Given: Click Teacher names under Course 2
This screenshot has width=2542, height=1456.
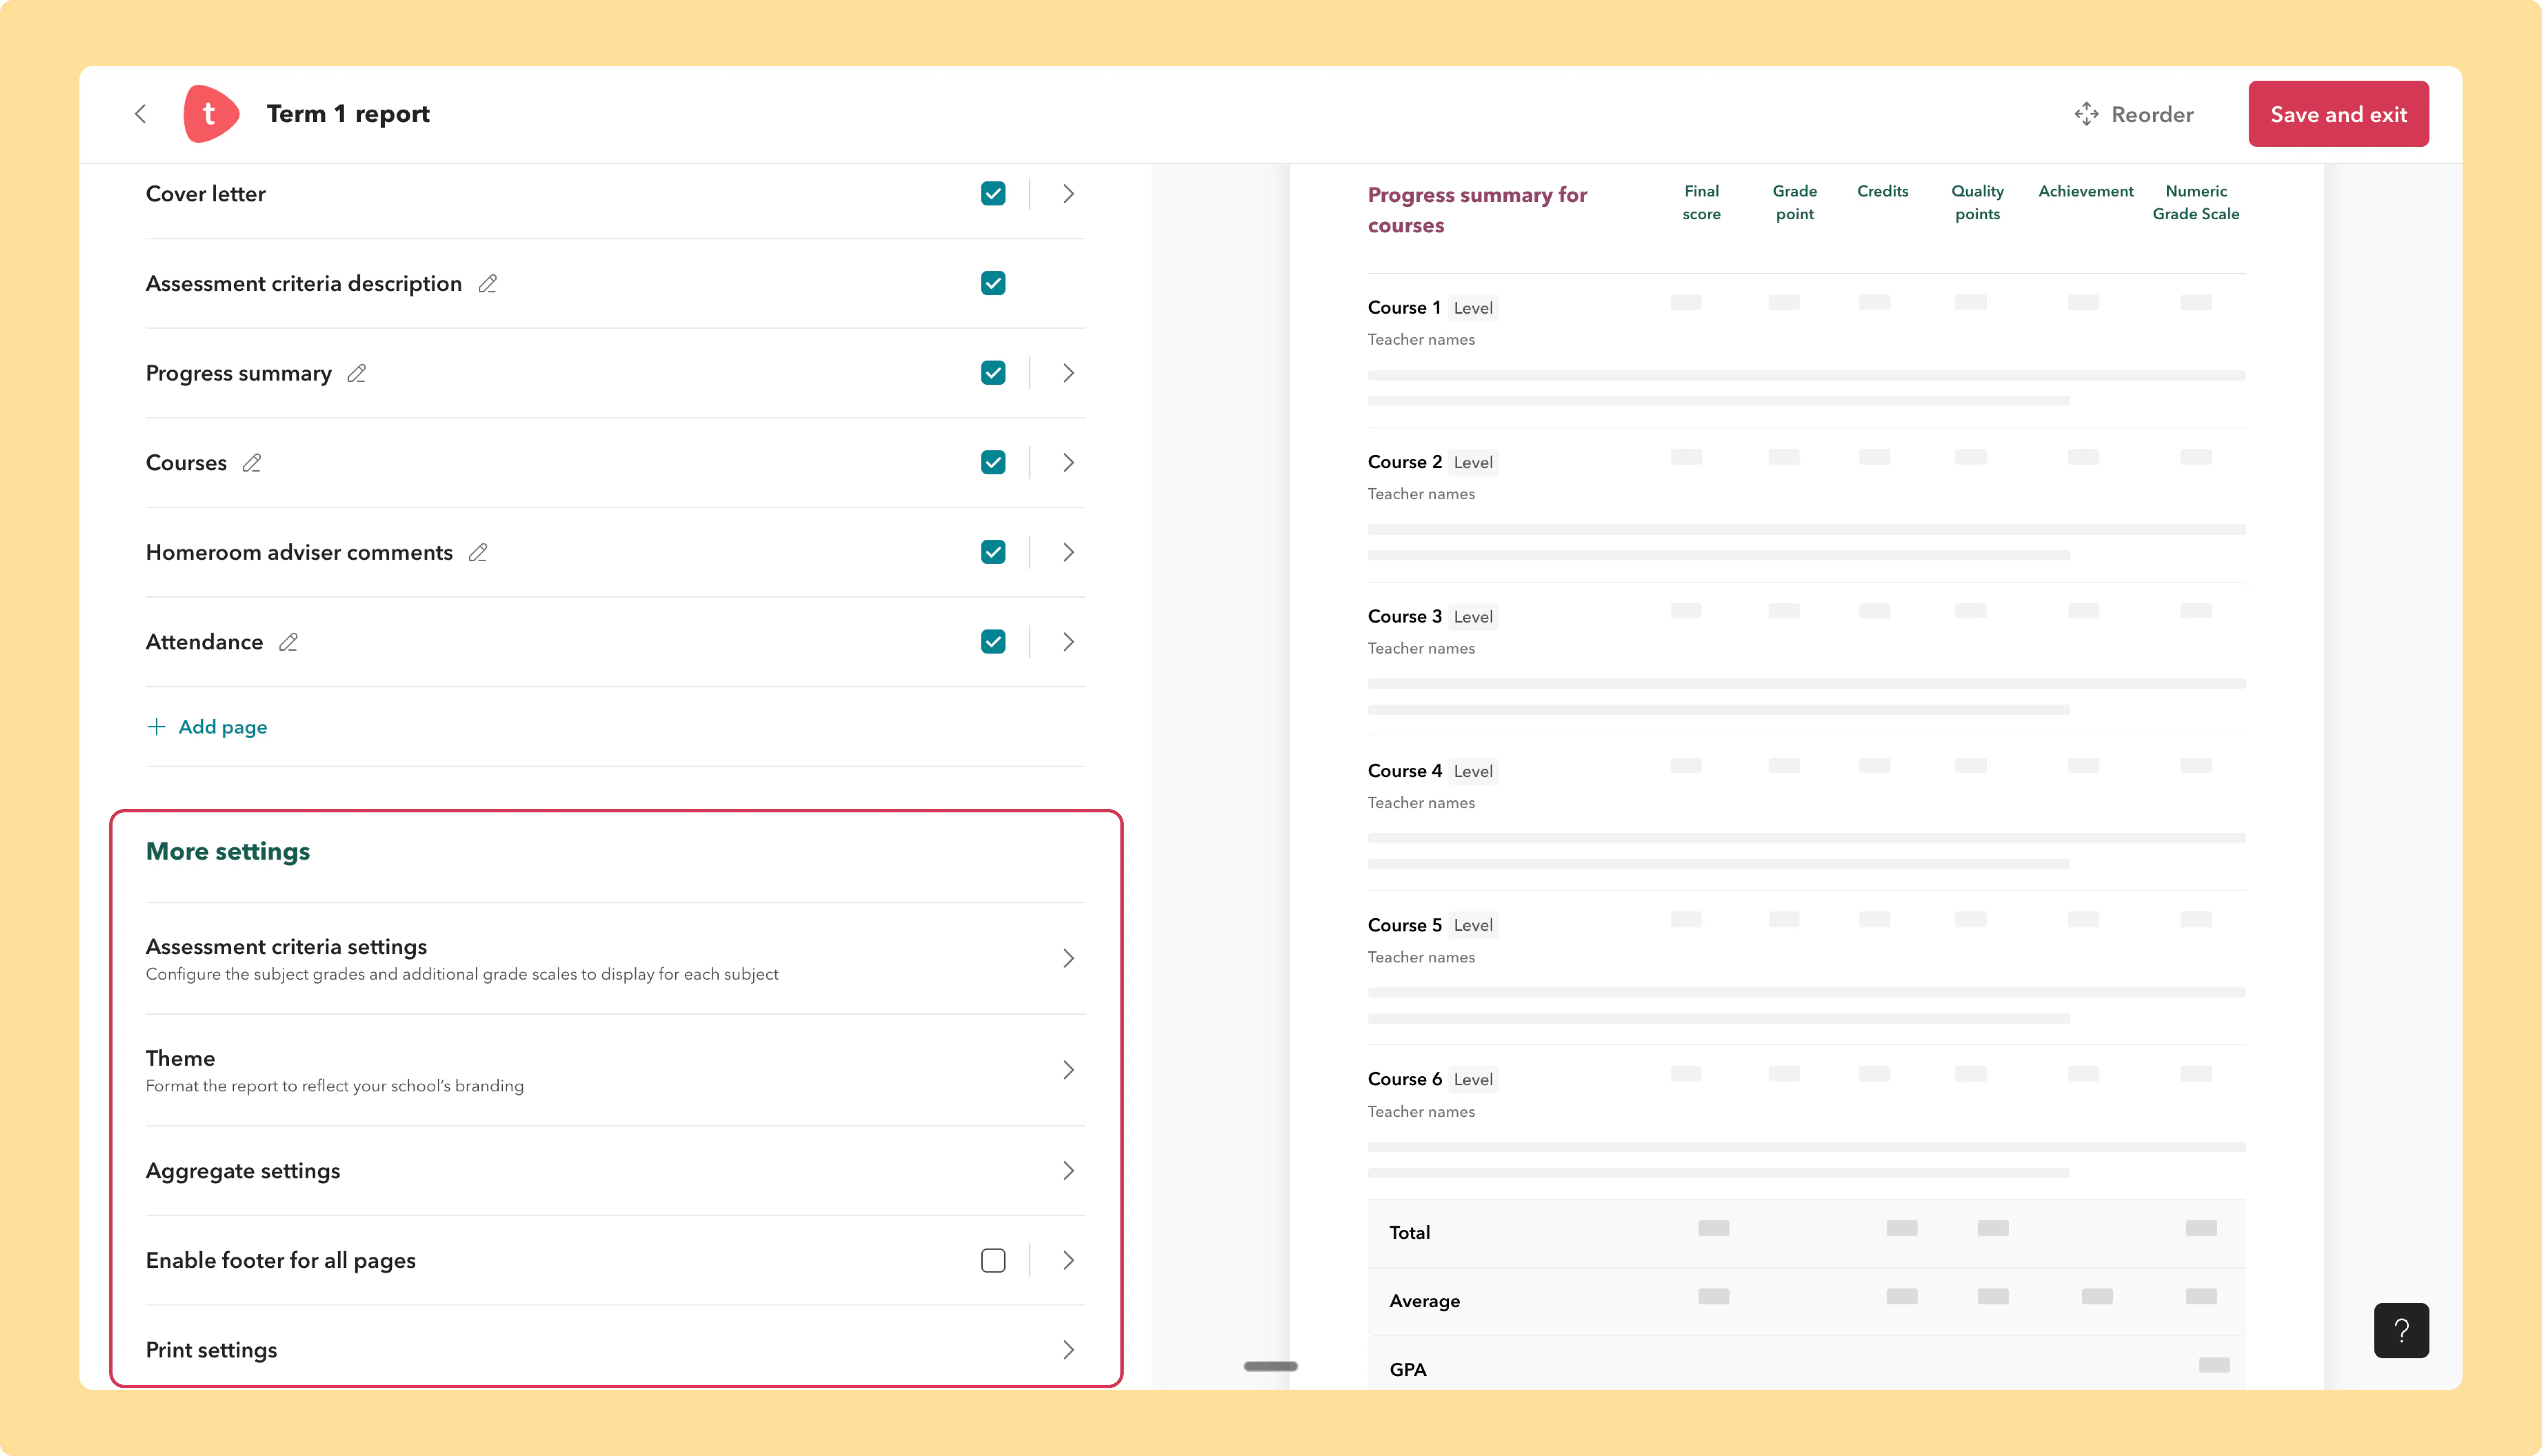Looking at the screenshot, I should pyautogui.click(x=1421, y=494).
